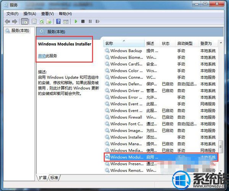Screen dimensions: 229x191
Task: Click 已启动 status of Windows Firewall
Action: pos(168,118)
